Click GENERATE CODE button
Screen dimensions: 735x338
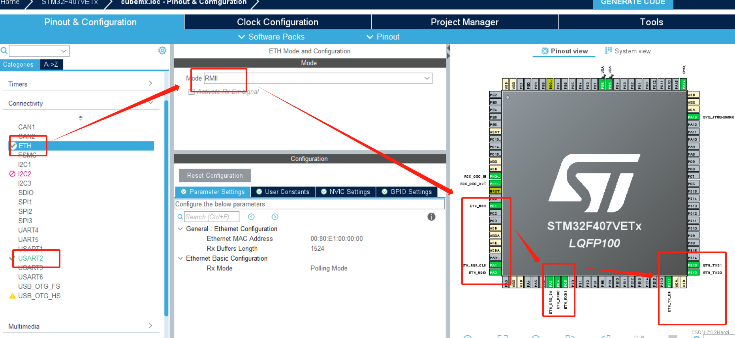point(633,3)
